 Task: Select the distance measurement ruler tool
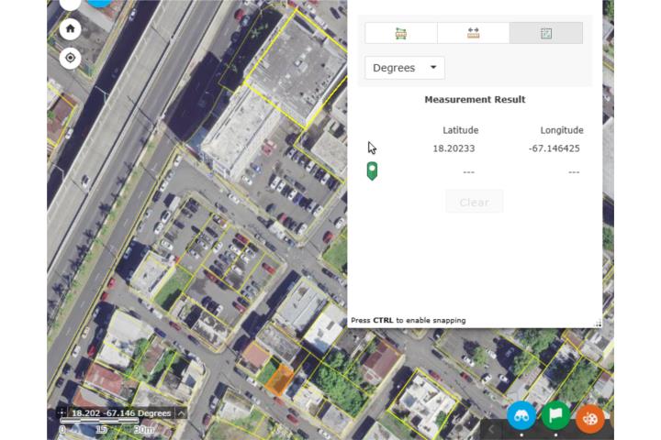pyautogui.click(x=474, y=33)
